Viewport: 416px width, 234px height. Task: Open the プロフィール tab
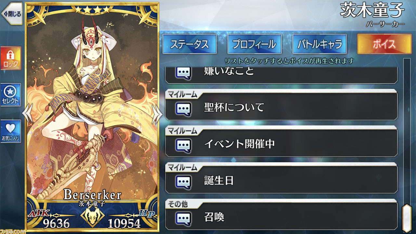[x=254, y=44]
